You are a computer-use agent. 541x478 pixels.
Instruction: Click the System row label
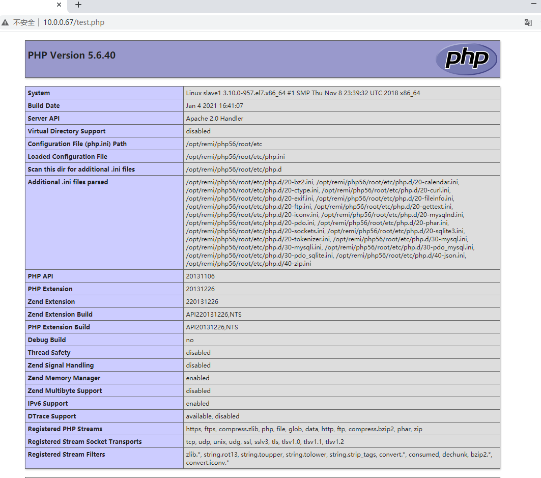39,93
